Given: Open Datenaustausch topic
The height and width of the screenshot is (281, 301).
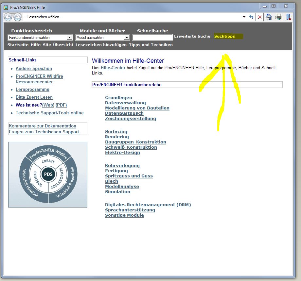Looking at the screenshot, I should (124, 113).
